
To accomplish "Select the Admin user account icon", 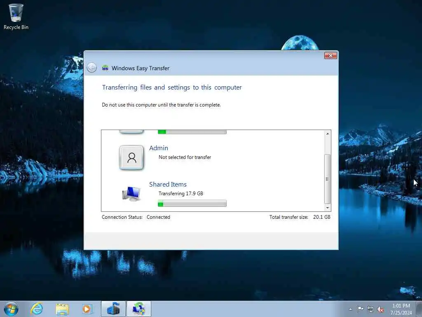I will click(x=131, y=157).
